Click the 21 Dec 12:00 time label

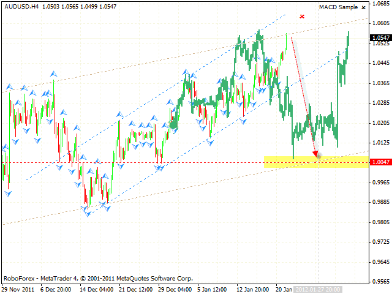coord(136,289)
